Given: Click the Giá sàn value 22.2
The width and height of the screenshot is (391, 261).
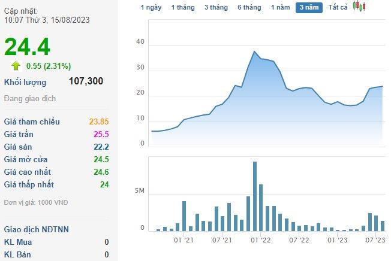Looking at the screenshot, I should coord(101,147).
